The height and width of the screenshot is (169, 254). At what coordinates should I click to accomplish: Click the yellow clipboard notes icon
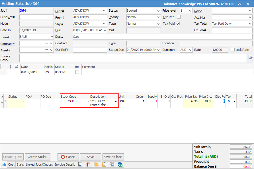coord(104,164)
